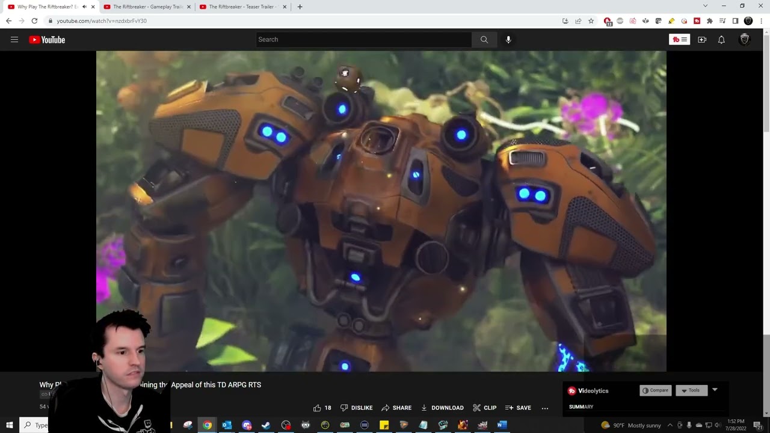Screen dimensions: 770x433
Task: Open the yellow highlighter extension
Action: [671, 21]
